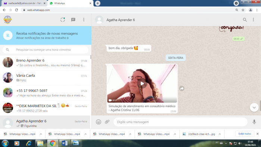Open the Chrome user profile icon
This screenshot has width=261, height=147.
[251, 10]
